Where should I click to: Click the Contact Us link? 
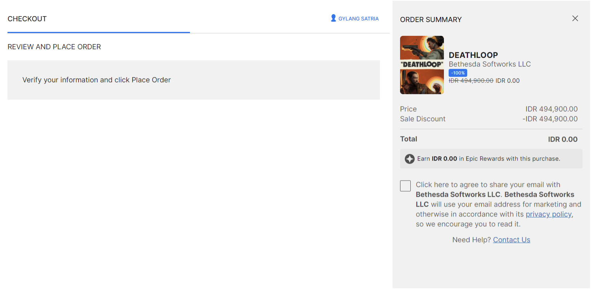point(511,240)
